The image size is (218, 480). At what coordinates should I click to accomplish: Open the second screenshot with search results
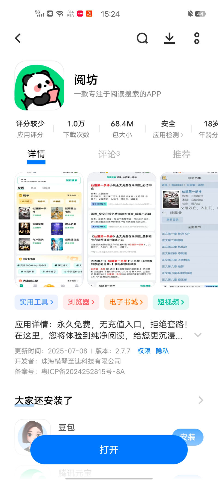(x=122, y=230)
